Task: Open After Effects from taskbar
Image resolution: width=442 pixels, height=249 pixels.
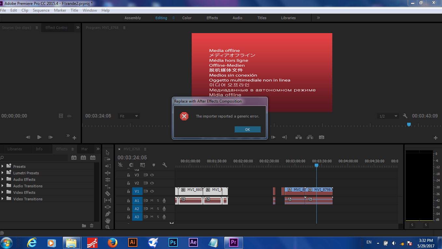Action: coord(193,242)
